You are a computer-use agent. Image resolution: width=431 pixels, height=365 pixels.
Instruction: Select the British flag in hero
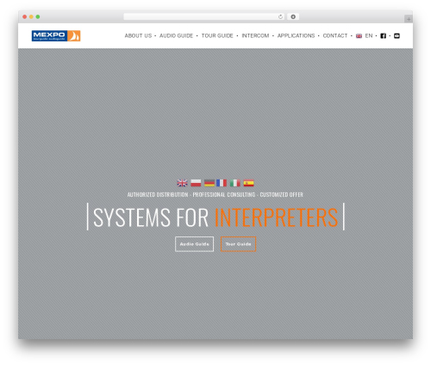tap(182, 183)
